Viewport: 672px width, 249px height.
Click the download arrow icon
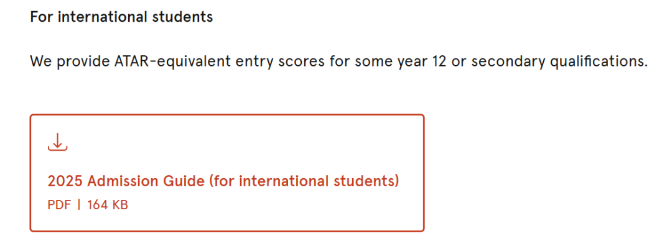pos(57,142)
